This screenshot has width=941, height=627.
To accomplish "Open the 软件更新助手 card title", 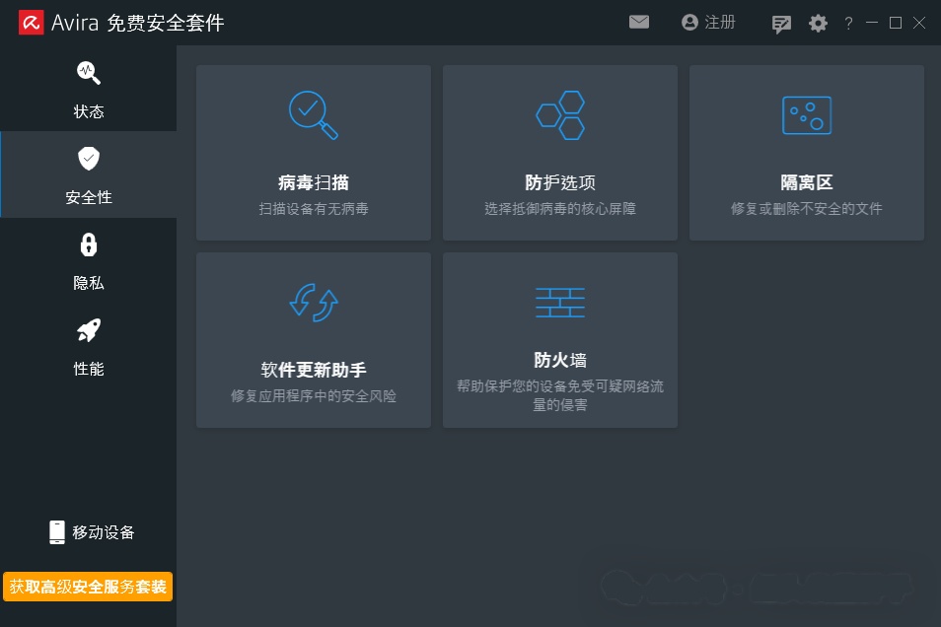I will pyautogui.click(x=314, y=370).
